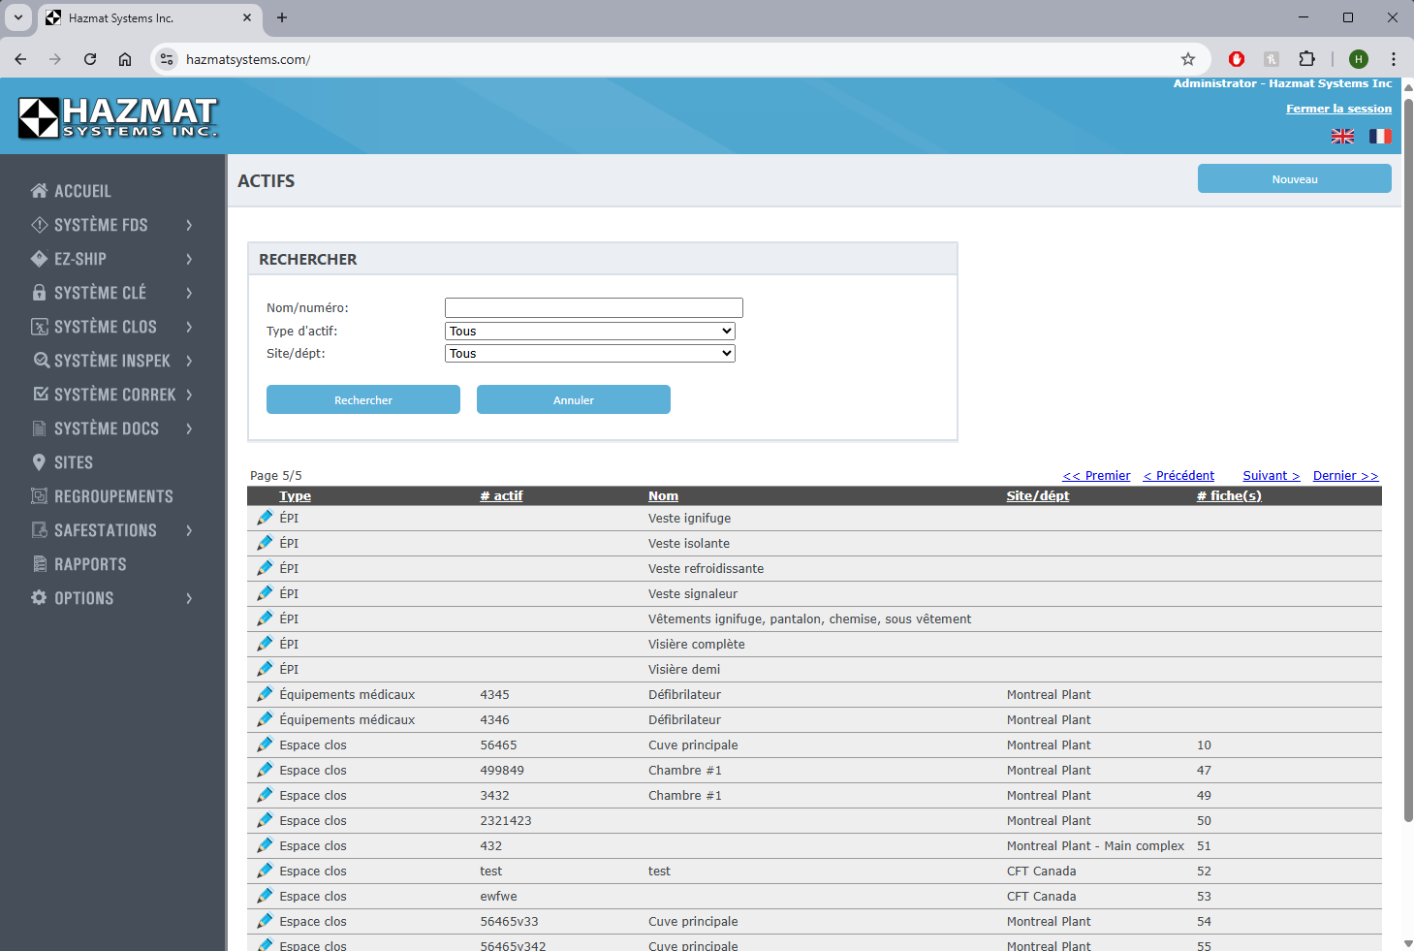
Task: Open the Type d'actif dropdown
Action: pyautogui.click(x=589, y=332)
